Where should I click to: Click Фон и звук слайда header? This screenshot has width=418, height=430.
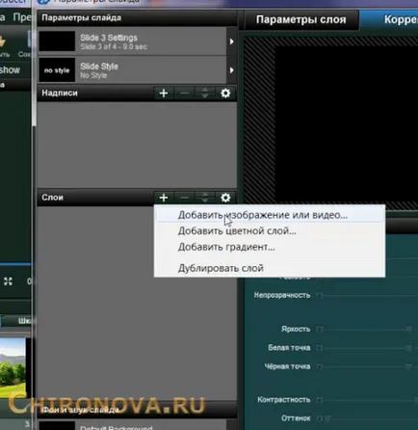[80, 410]
